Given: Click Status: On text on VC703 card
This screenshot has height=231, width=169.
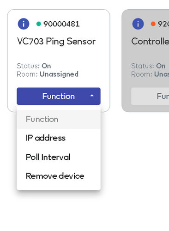Looking at the screenshot, I should 34,66.
